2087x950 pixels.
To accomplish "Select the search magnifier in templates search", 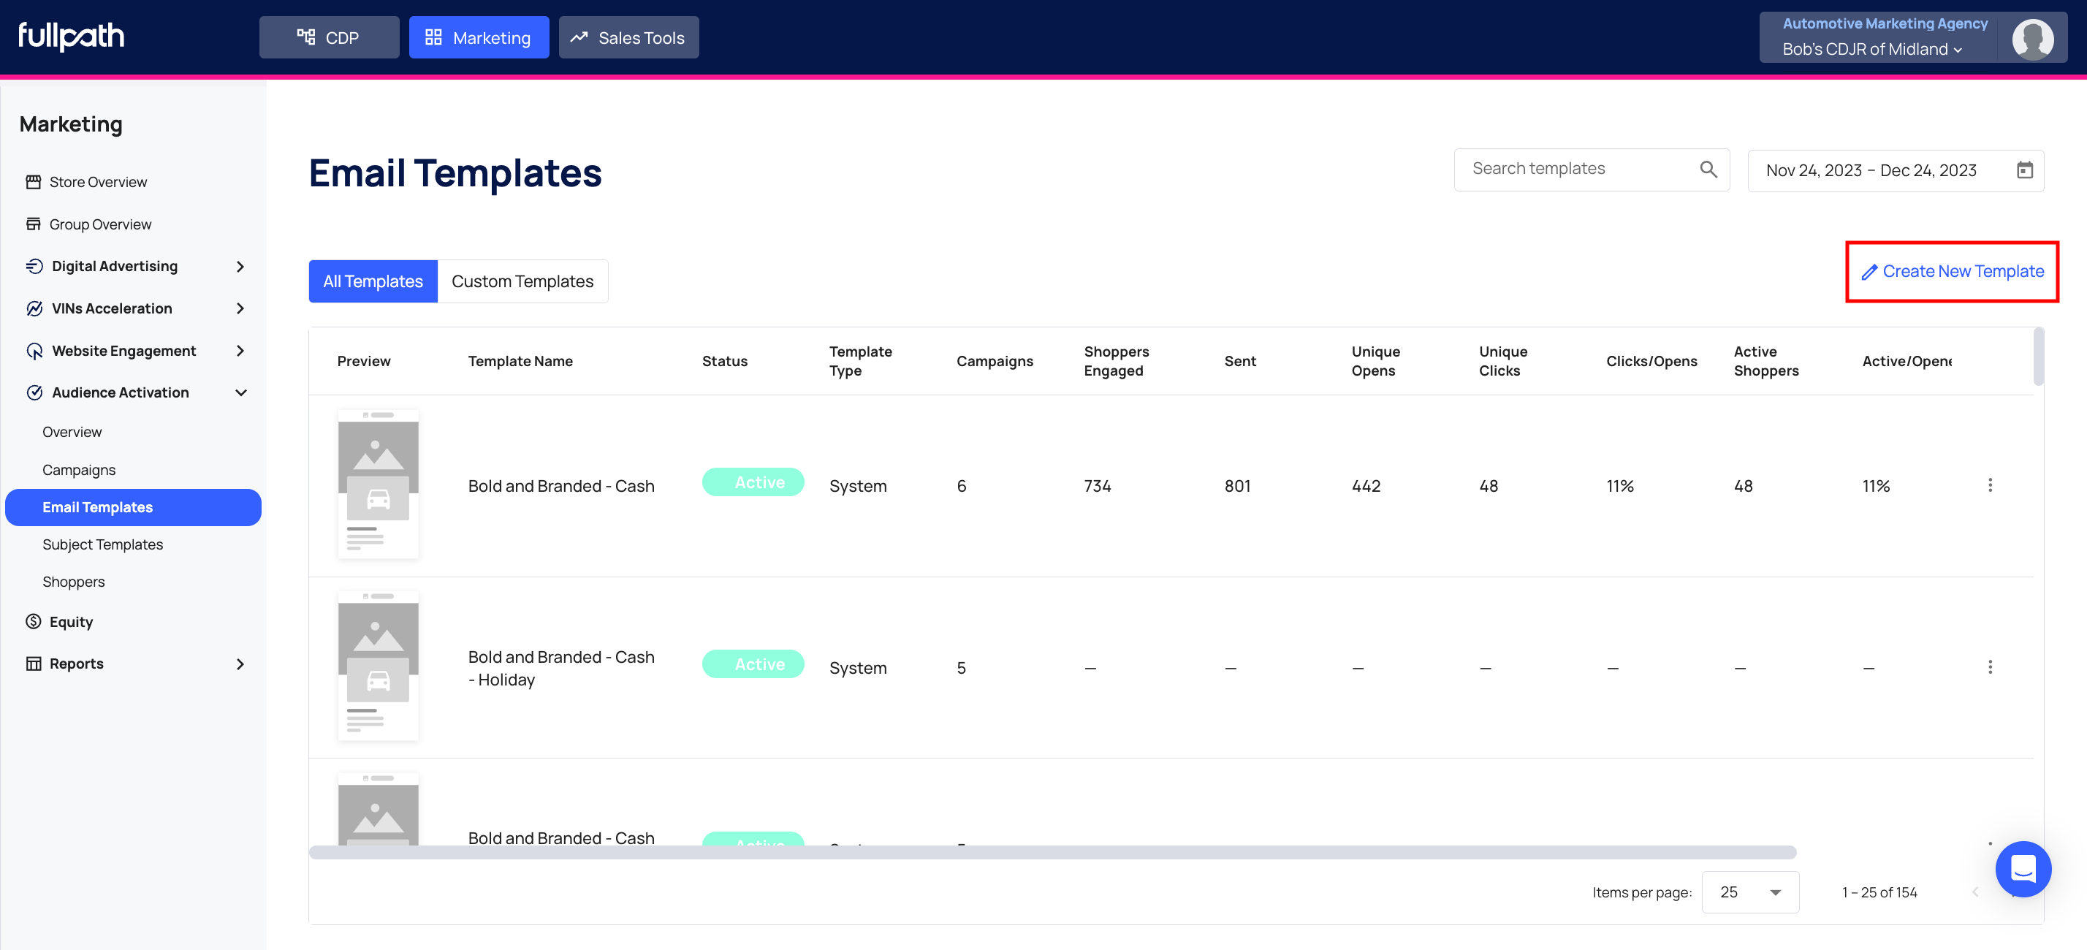I will 1708,170.
